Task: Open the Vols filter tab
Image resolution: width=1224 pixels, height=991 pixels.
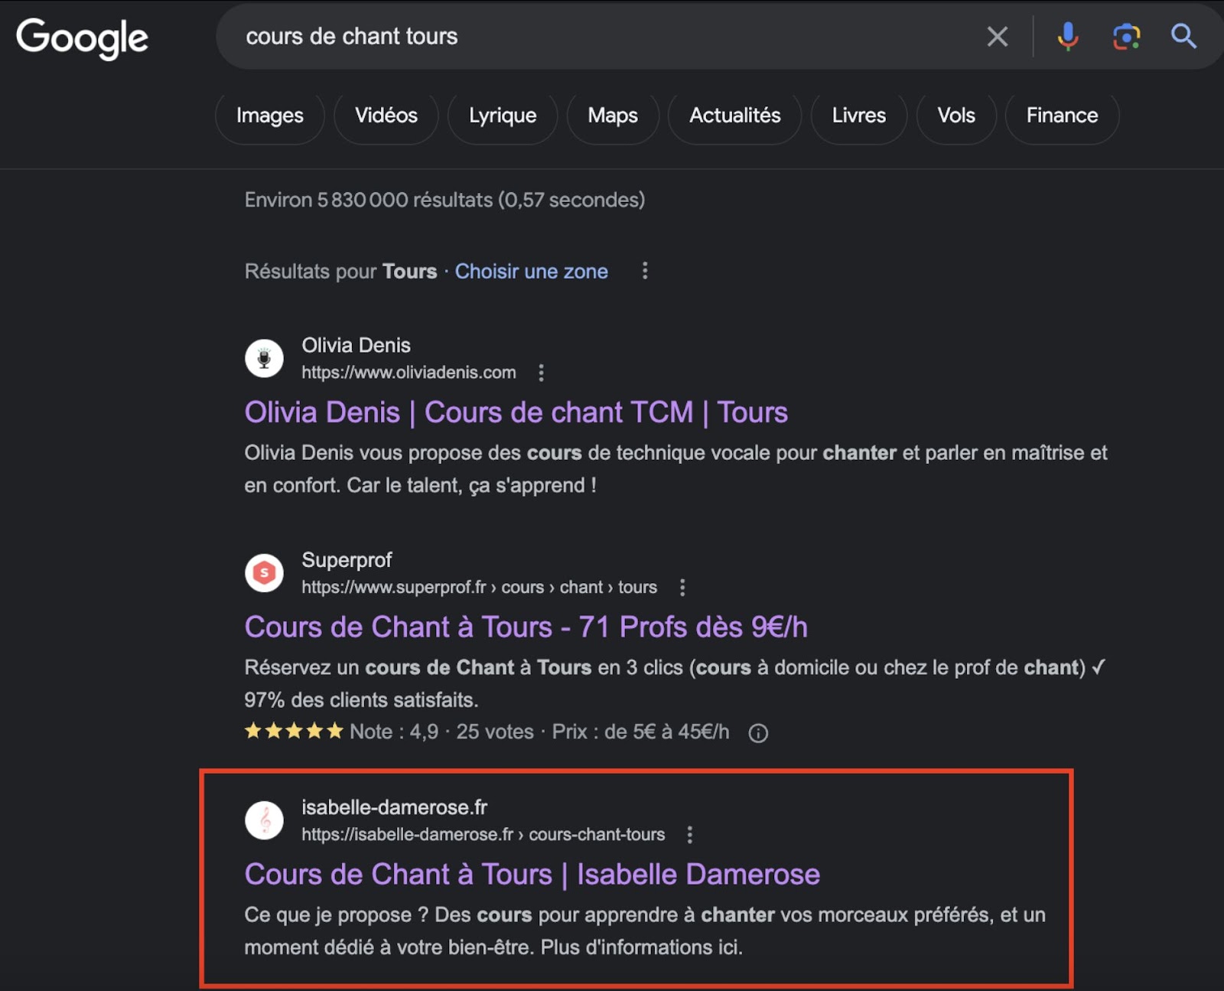Action: 956,116
